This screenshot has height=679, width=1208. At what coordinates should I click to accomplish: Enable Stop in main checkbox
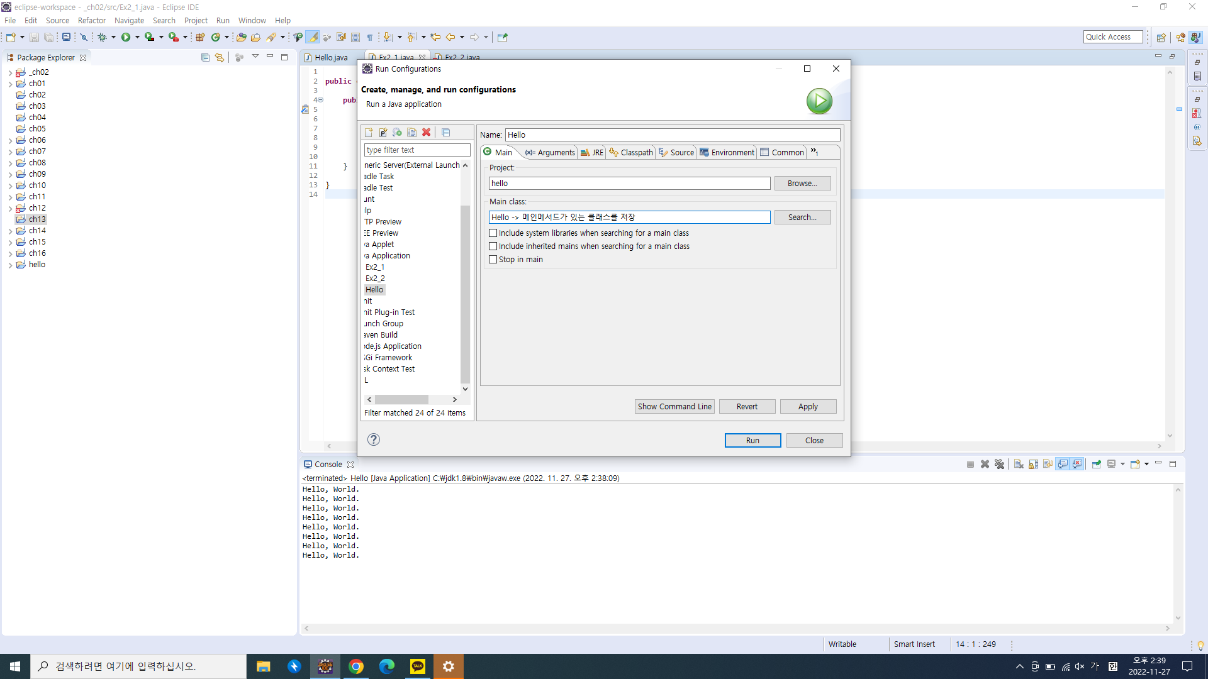coord(493,260)
